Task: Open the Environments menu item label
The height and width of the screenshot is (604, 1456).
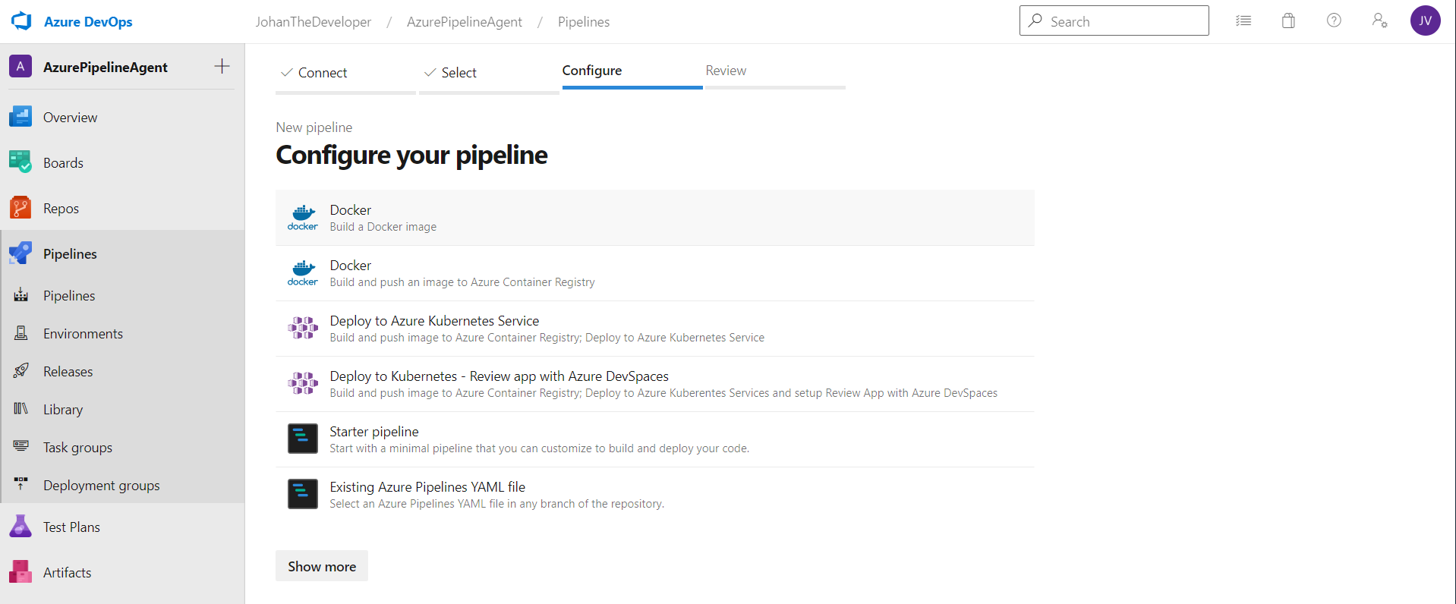Action: pyautogui.click(x=83, y=334)
